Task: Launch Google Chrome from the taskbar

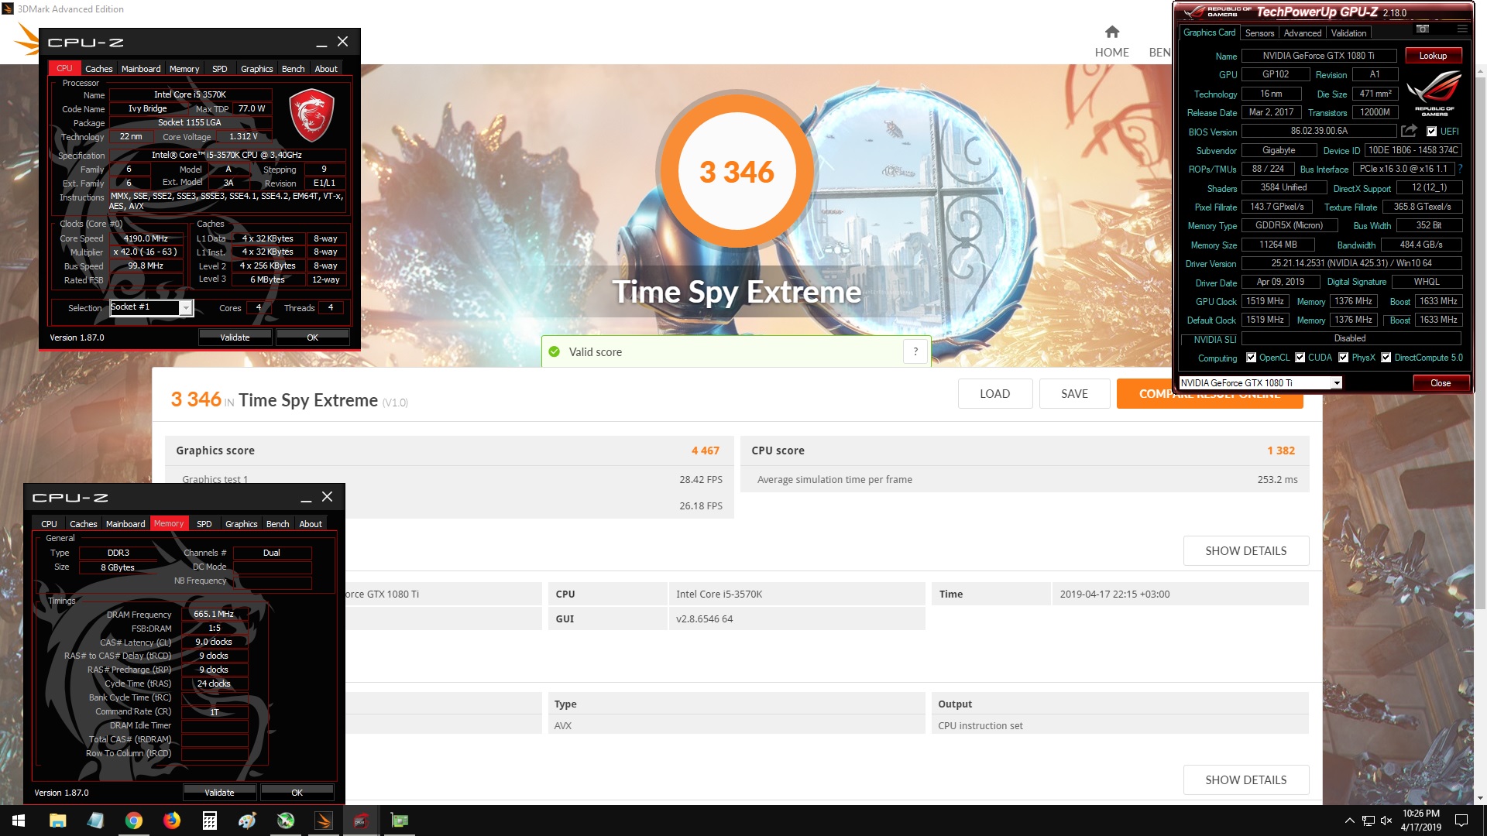Action: (x=133, y=821)
